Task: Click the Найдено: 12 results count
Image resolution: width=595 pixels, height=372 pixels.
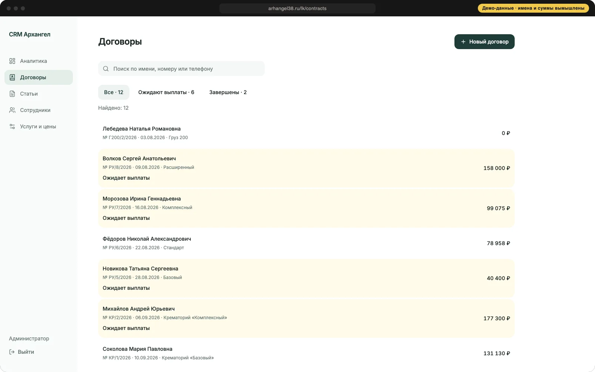Action: pos(113,108)
